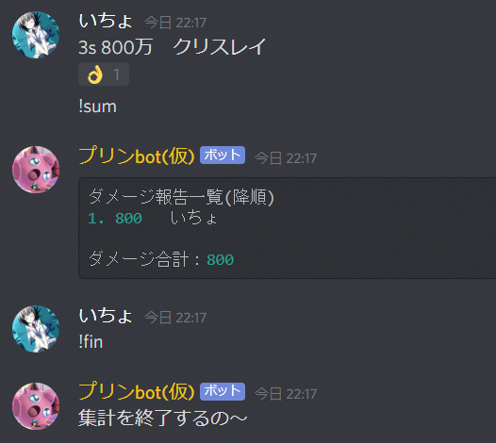Image resolution: width=496 pixels, height=443 pixels.
Task: Open いちょ username on first message
Action: (106, 21)
